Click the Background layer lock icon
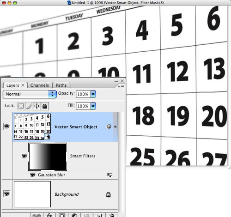This screenshot has height=217, width=231. [108, 194]
